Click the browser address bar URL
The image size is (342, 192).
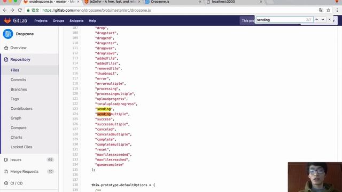(x=96, y=10)
